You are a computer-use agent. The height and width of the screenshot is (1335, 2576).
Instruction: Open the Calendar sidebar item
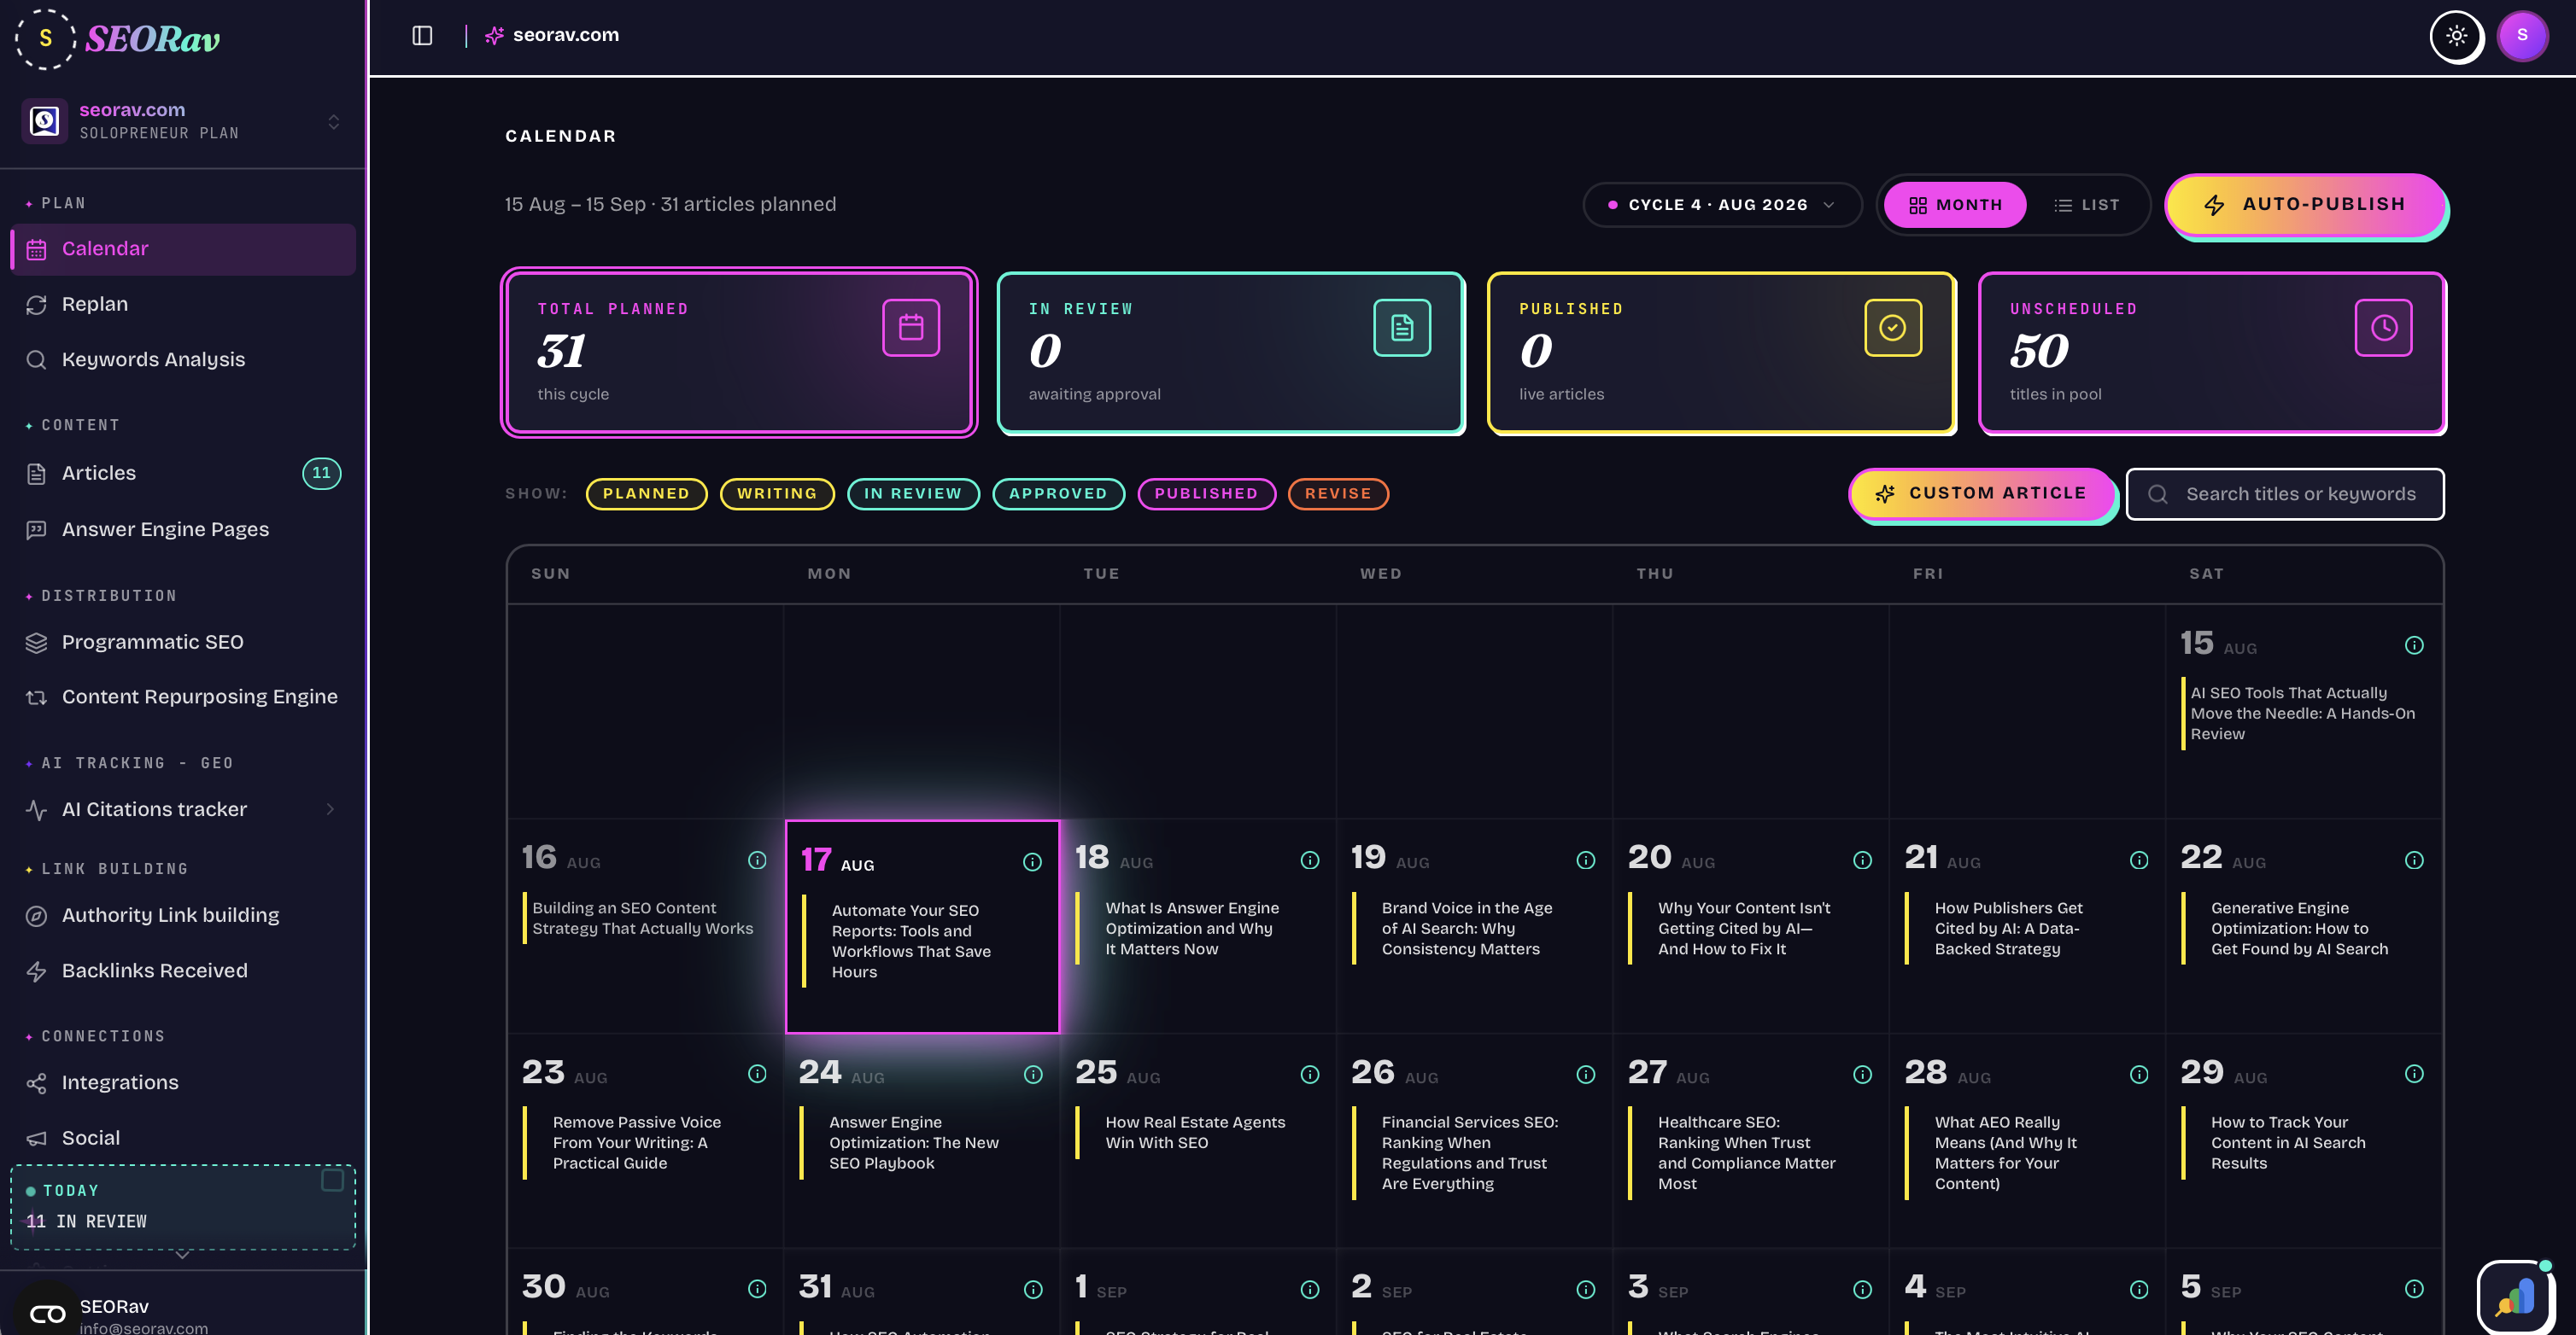coord(183,248)
